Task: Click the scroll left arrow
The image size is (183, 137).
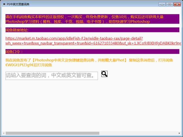Action: point(4,133)
